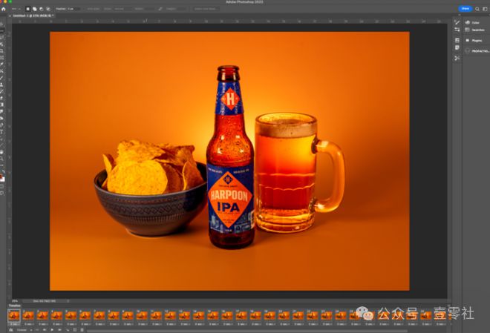Convert to video timeline icon

pyautogui.click(x=10, y=330)
